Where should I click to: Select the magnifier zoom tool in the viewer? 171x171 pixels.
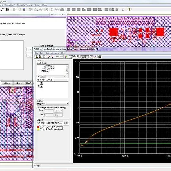71,57
